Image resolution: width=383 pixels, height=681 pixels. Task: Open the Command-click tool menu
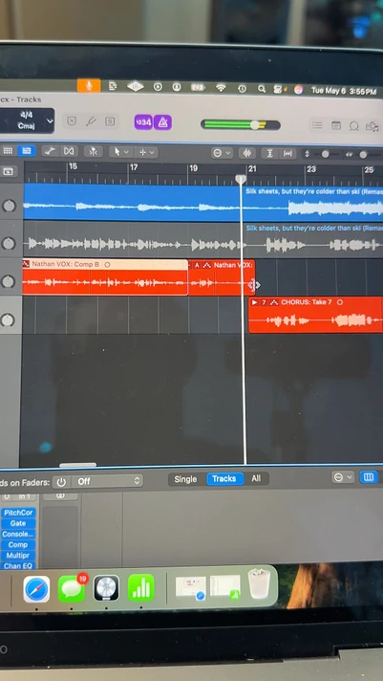coord(146,152)
